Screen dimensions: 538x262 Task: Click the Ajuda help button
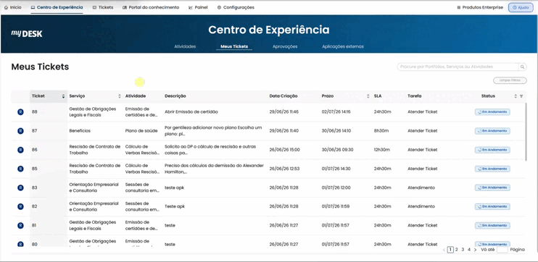[x=521, y=7]
